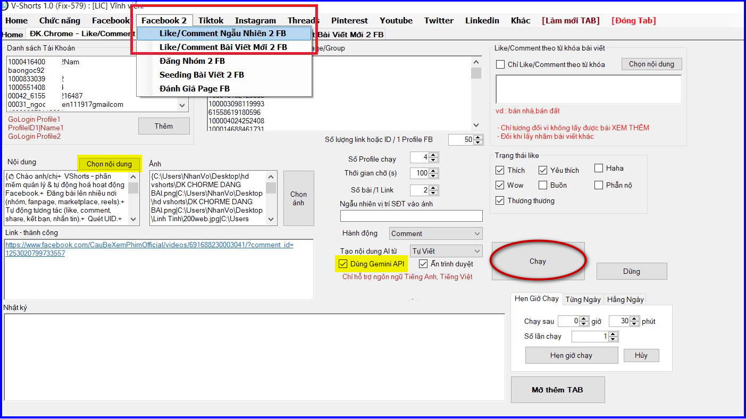746x419 pixels.
Task: Open the Linkedin menu
Action: point(482,21)
